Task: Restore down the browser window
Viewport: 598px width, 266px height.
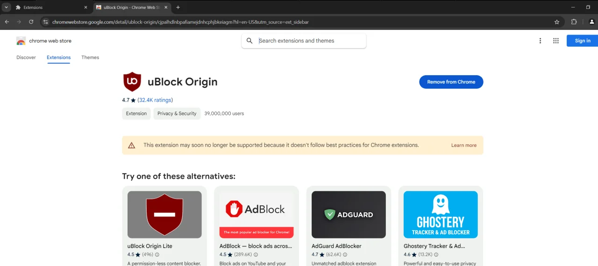Action: click(588, 7)
